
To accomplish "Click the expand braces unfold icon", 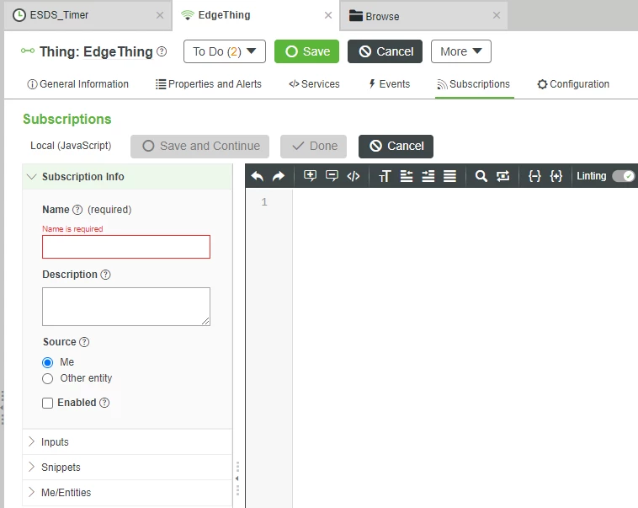I will point(556,176).
